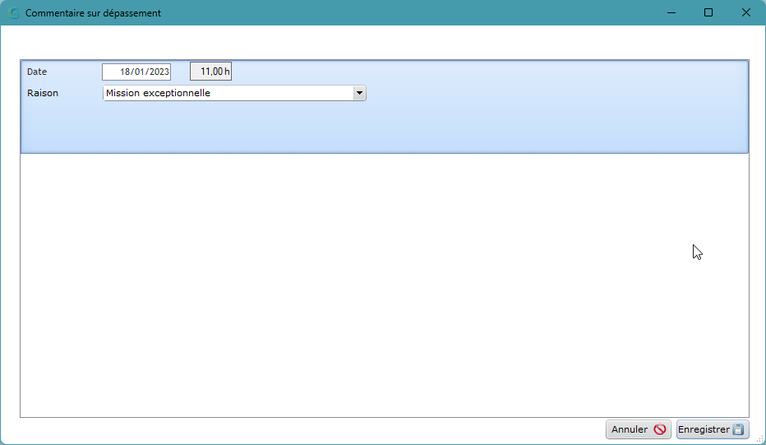This screenshot has width=766, height=445.
Task: Select the Mission exceptionnelle combo box text
Action: pyautogui.click(x=158, y=93)
